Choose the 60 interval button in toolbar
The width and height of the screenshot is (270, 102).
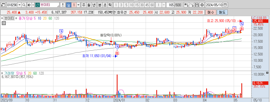tap(152, 5)
